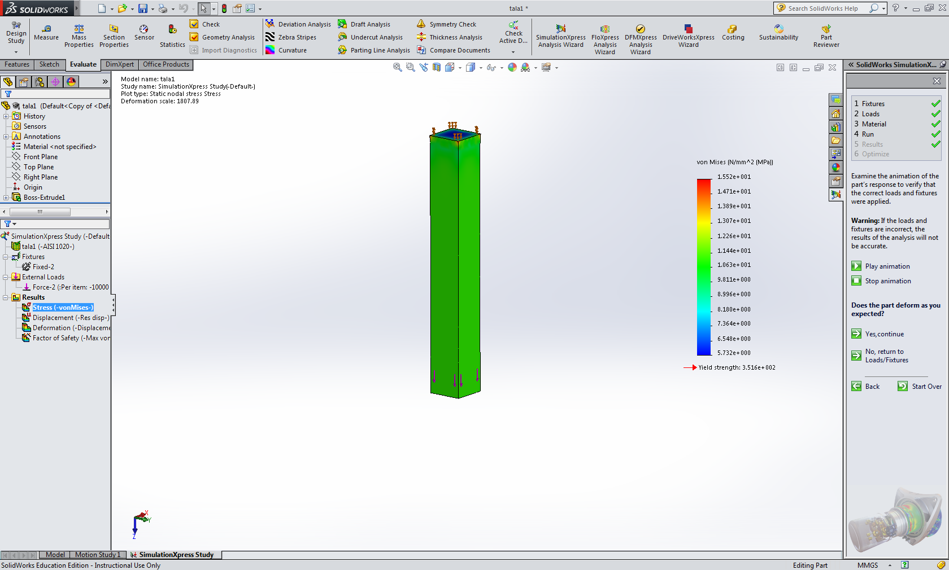
Task: Click Stop animation
Action: tap(881, 281)
